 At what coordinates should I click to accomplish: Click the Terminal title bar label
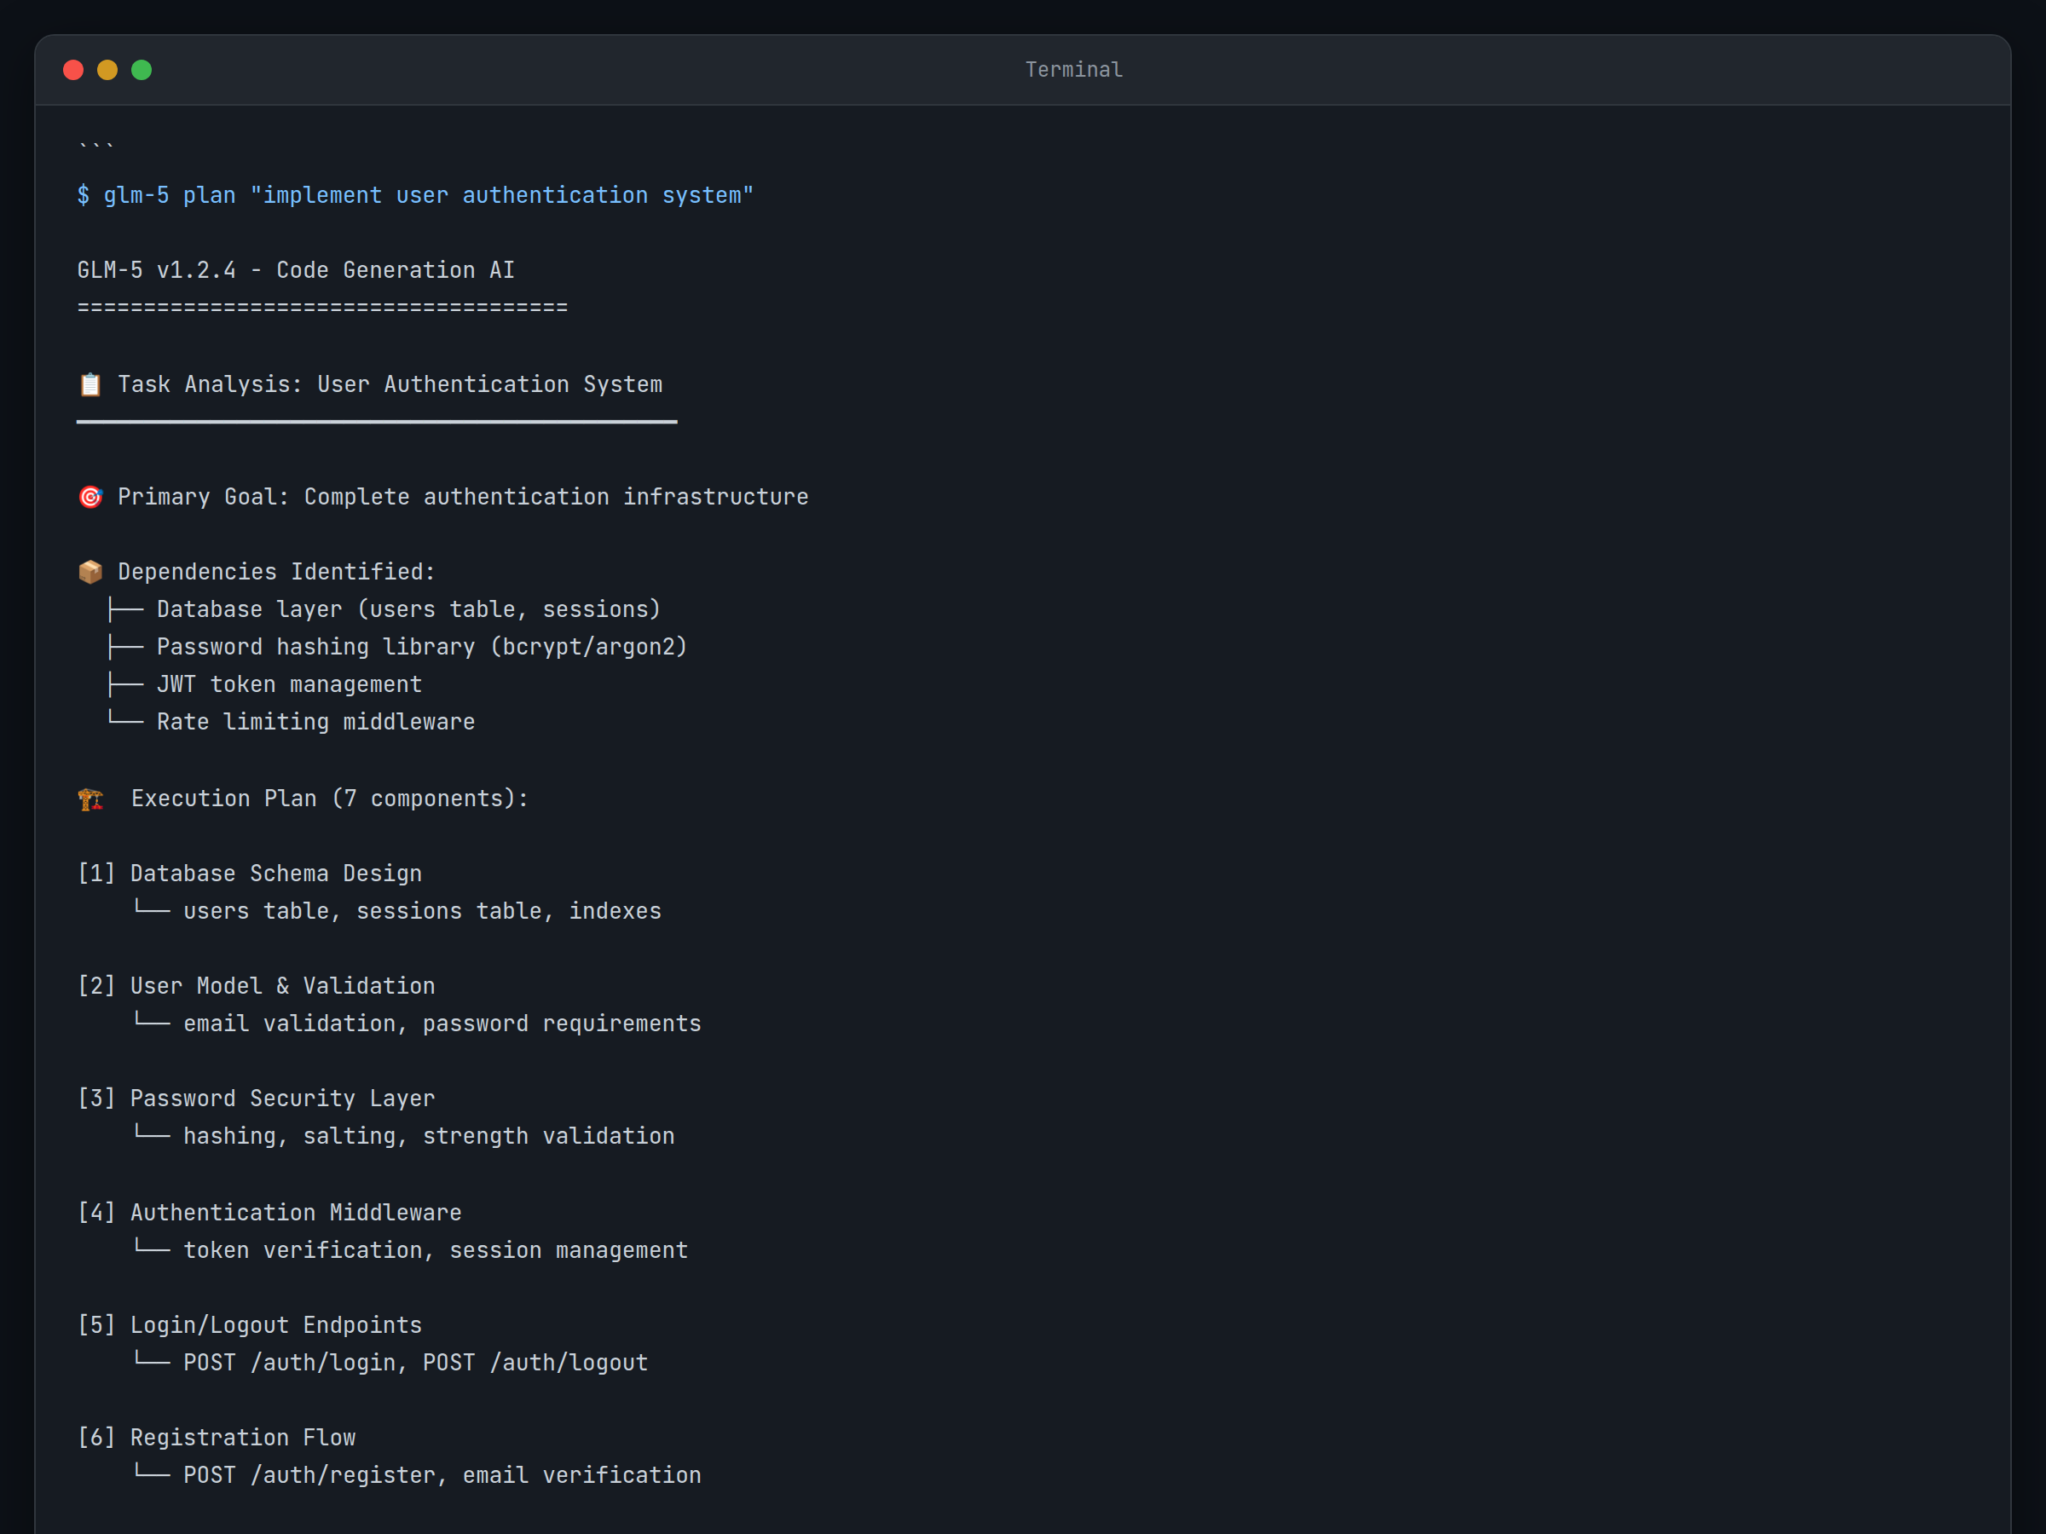[1073, 68]
